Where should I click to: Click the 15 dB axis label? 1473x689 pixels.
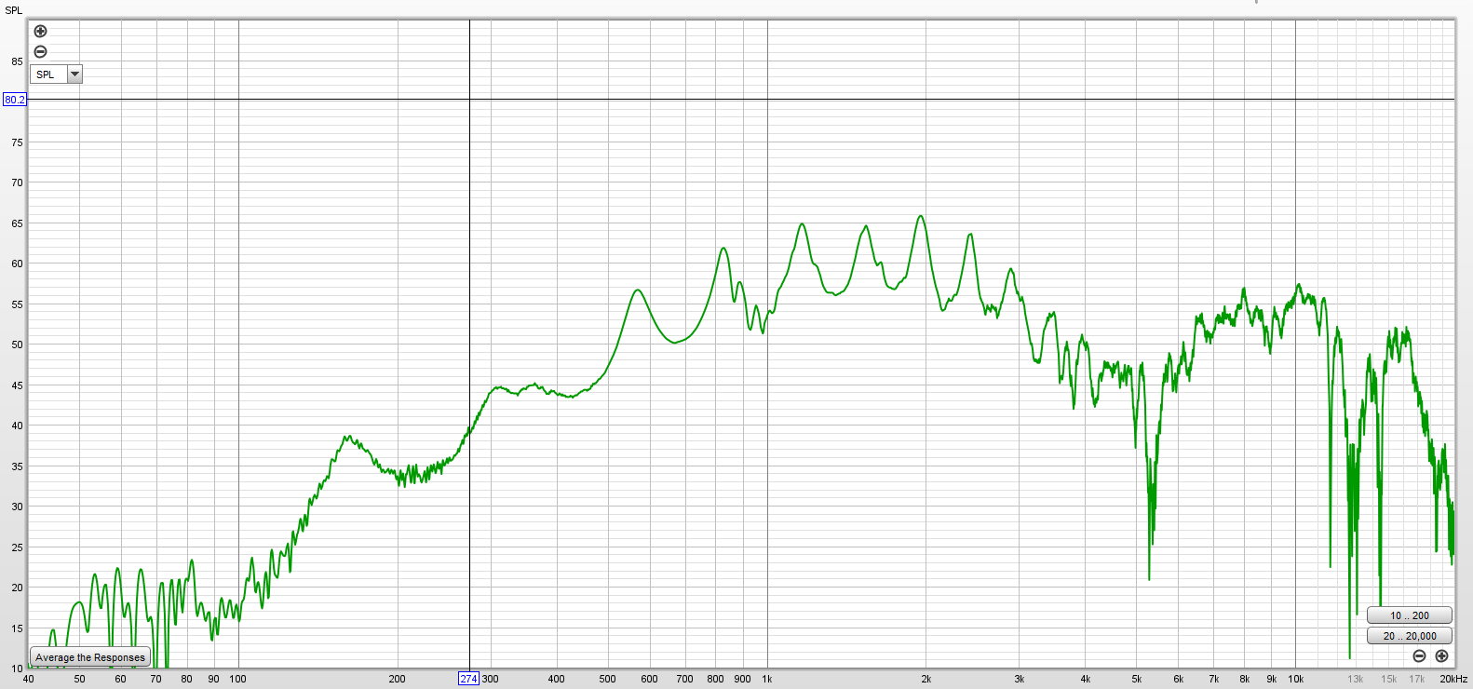pos(17,628)
